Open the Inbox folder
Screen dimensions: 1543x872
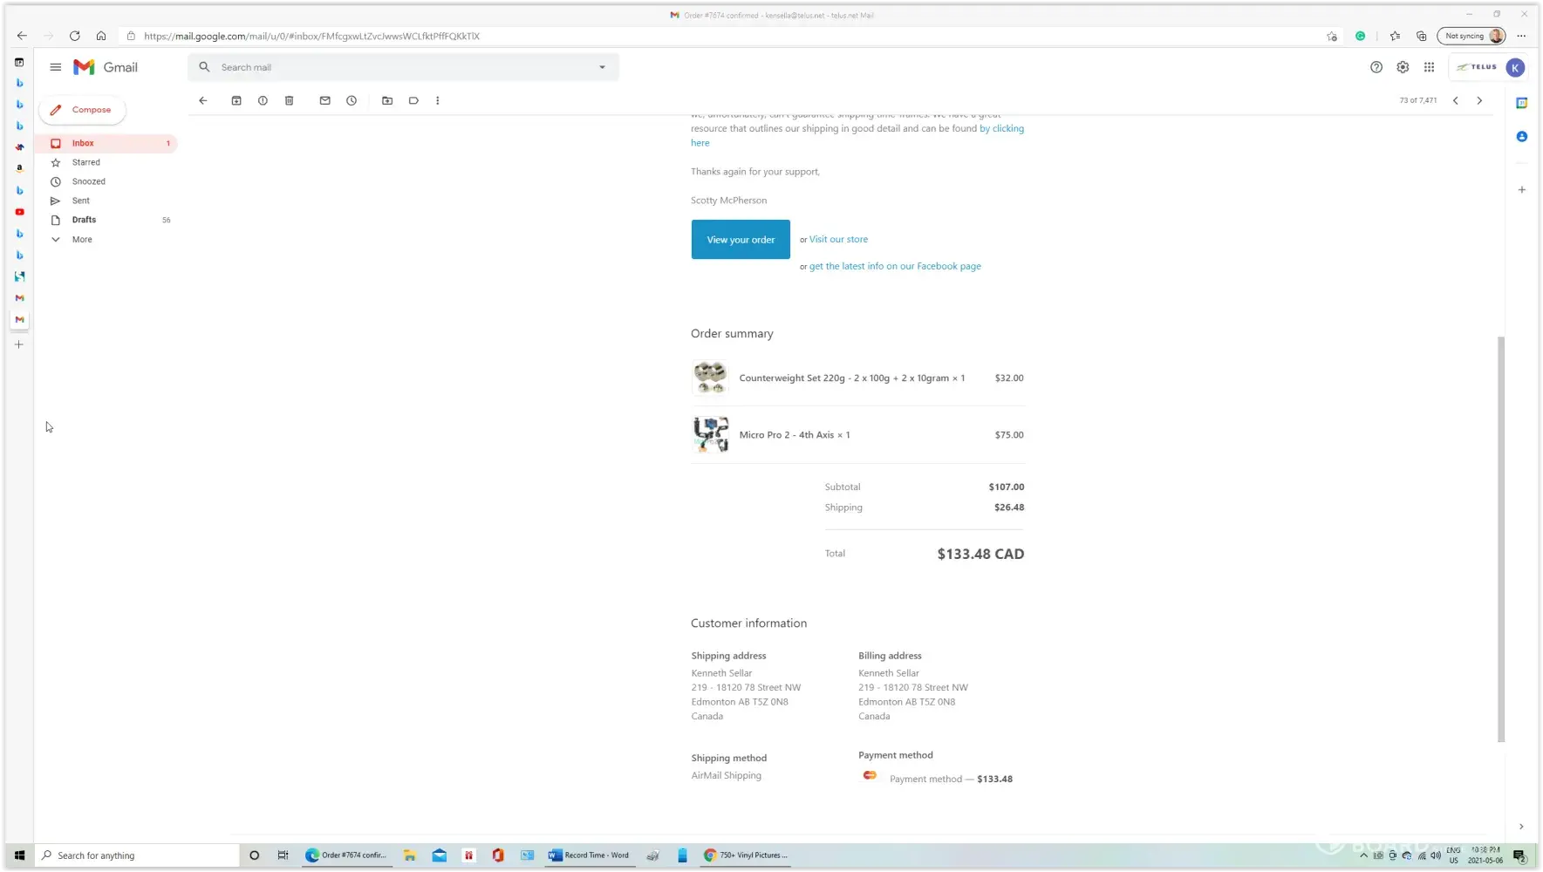pyautogui.click(x=83, y=143)
